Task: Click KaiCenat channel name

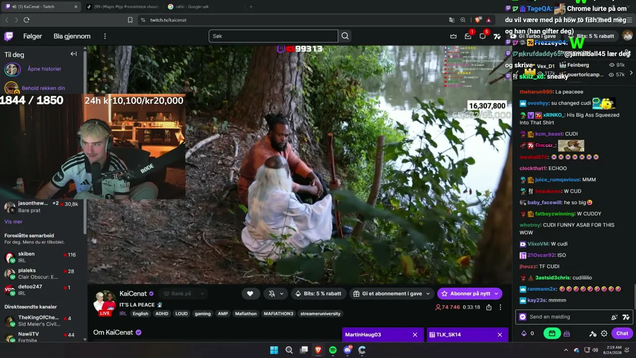Action: coord(133,294)
